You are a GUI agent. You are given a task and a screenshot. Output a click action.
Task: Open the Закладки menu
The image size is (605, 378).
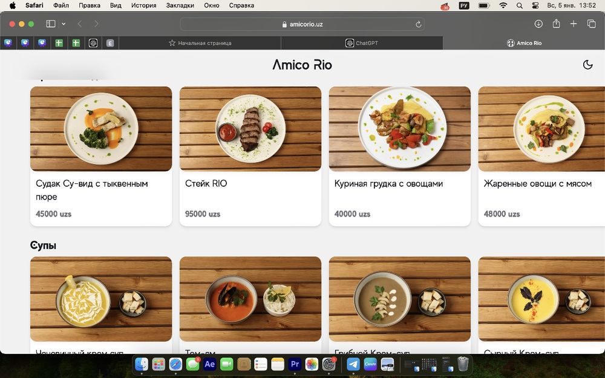(180, 5)
